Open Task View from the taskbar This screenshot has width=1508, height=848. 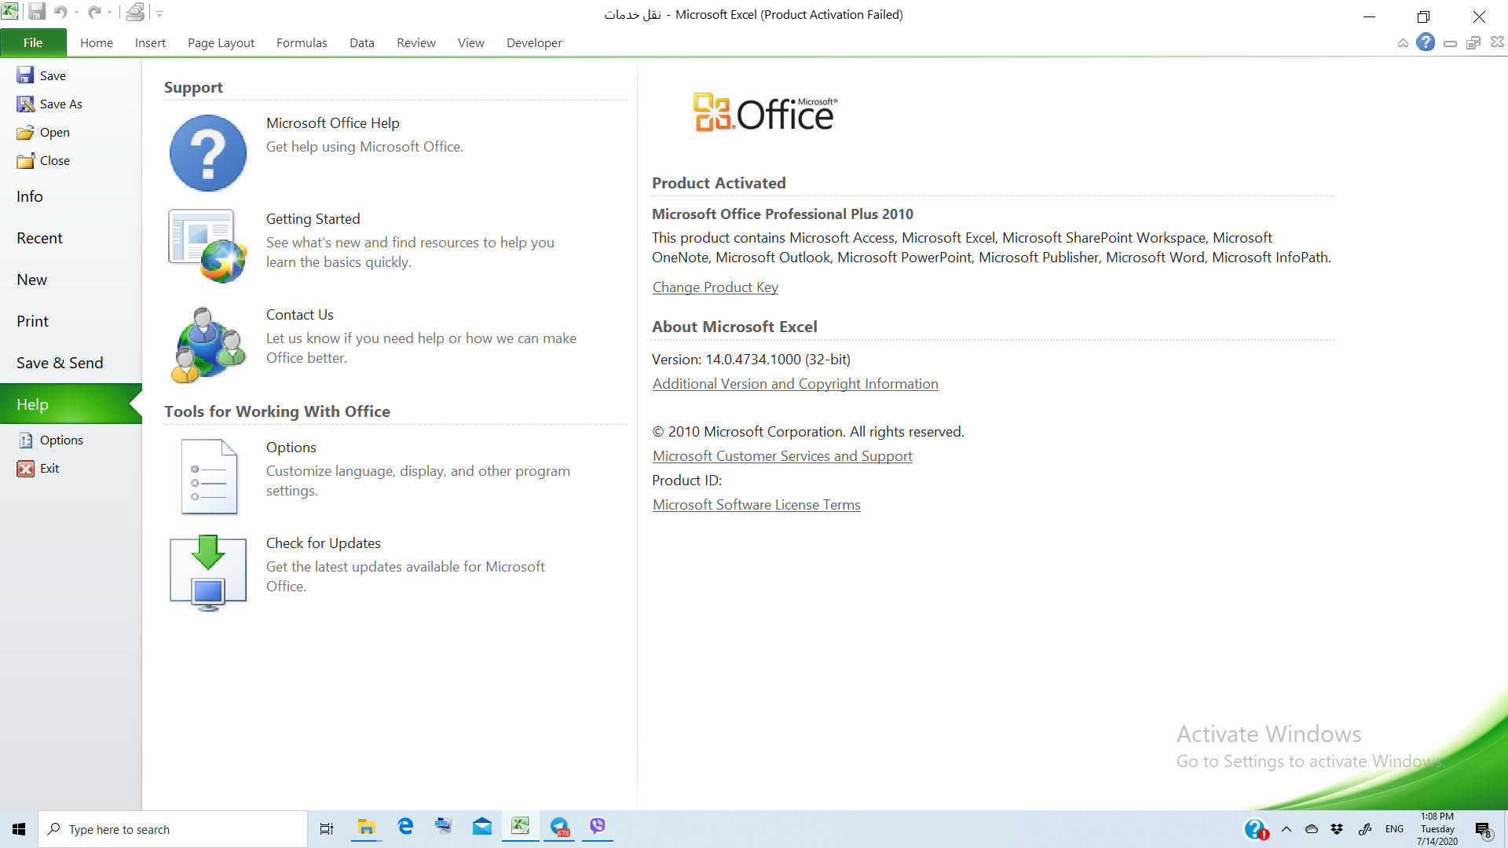pos(327,829)
